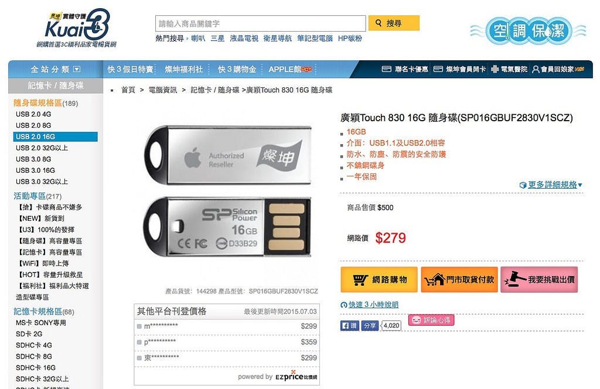The width and height of the screenshot is (600, 389).
Task: Click the Facebook 讚 like button
Action: point(350,326)
